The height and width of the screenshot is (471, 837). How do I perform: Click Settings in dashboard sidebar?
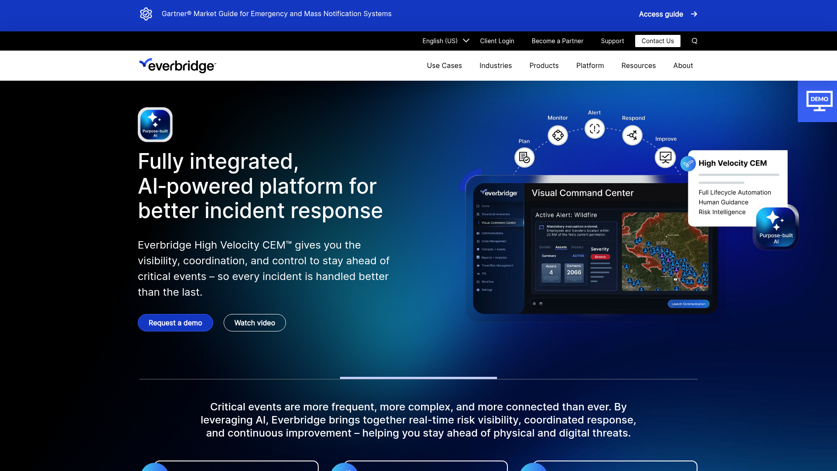(x=487, y=290)
